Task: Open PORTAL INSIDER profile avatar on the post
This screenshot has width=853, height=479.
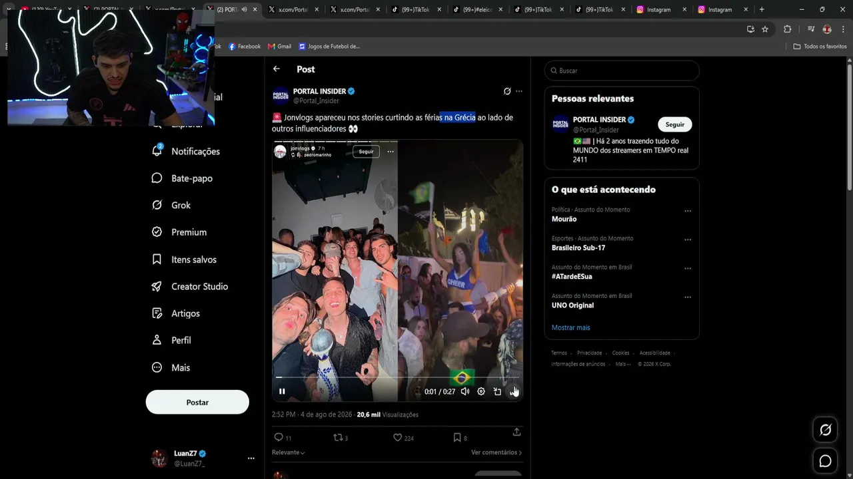Action: tap(281, 96)
